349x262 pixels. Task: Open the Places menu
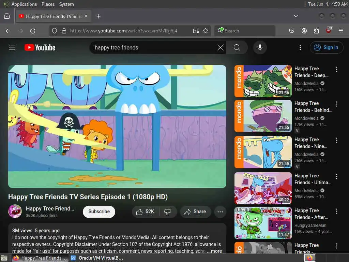[x=48, y=4]
